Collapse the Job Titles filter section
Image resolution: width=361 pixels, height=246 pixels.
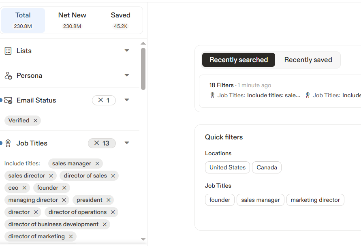click(x=127, y=143)
